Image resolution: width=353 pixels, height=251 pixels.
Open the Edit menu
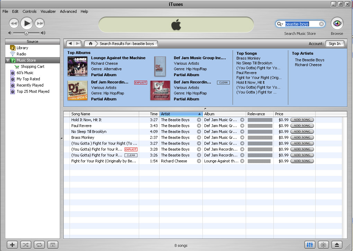click(x=15, y=11)
